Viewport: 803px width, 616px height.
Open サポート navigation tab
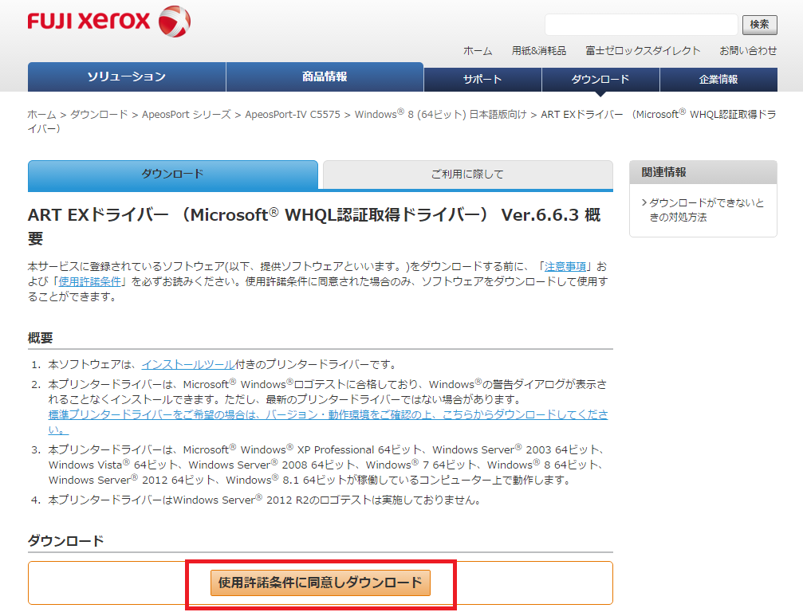482,80
